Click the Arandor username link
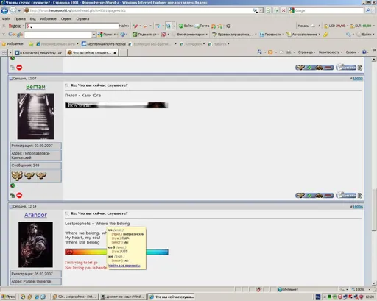This screenshot has width=377, height=301. 35,215
